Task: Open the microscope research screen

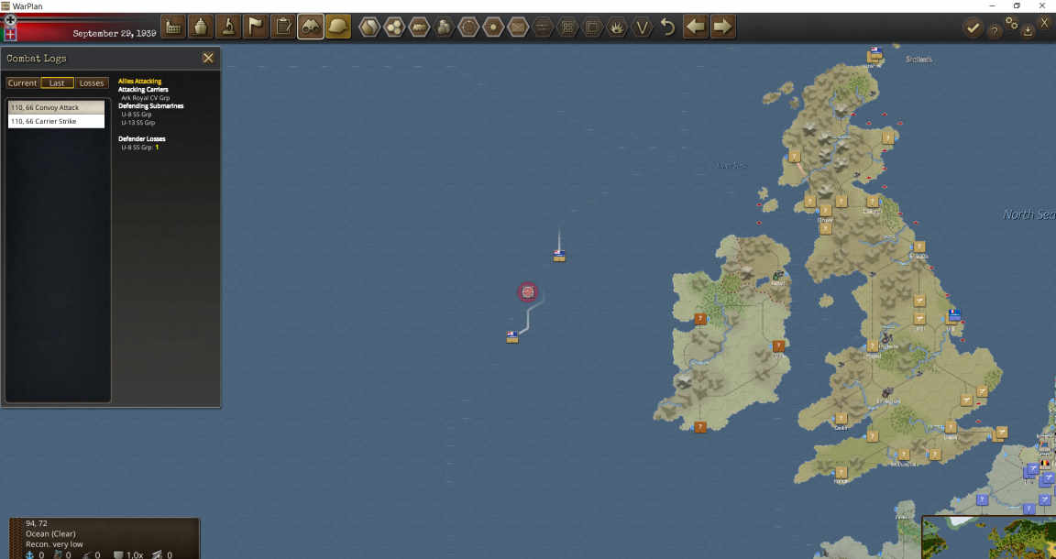Action: pos(228,27)
